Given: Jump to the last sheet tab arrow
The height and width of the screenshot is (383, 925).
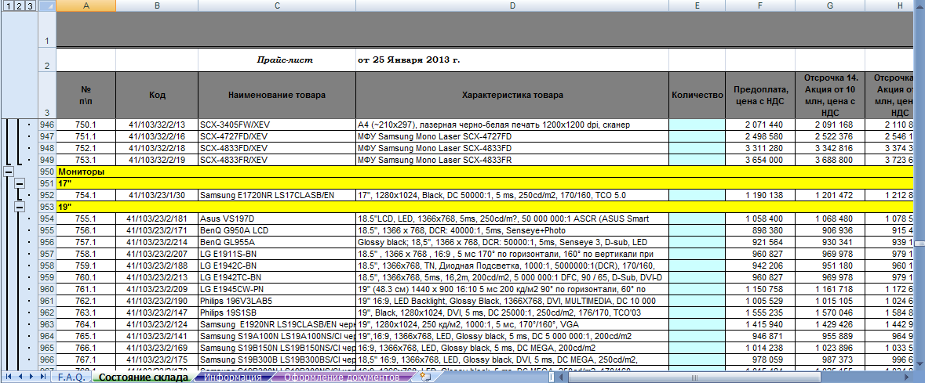Looking at the screenshot, I should coord(42,377).
